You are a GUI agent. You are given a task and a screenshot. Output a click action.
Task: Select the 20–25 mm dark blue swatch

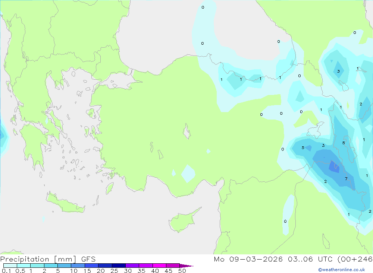105,266
